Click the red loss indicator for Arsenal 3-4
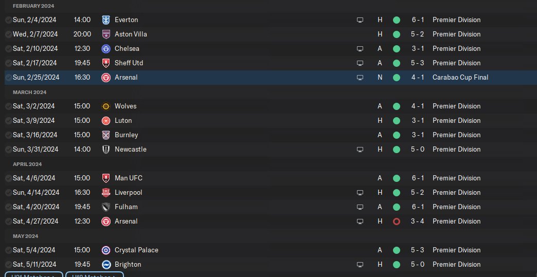The height and width of the screenshot is (277, 537). point(396,221)
